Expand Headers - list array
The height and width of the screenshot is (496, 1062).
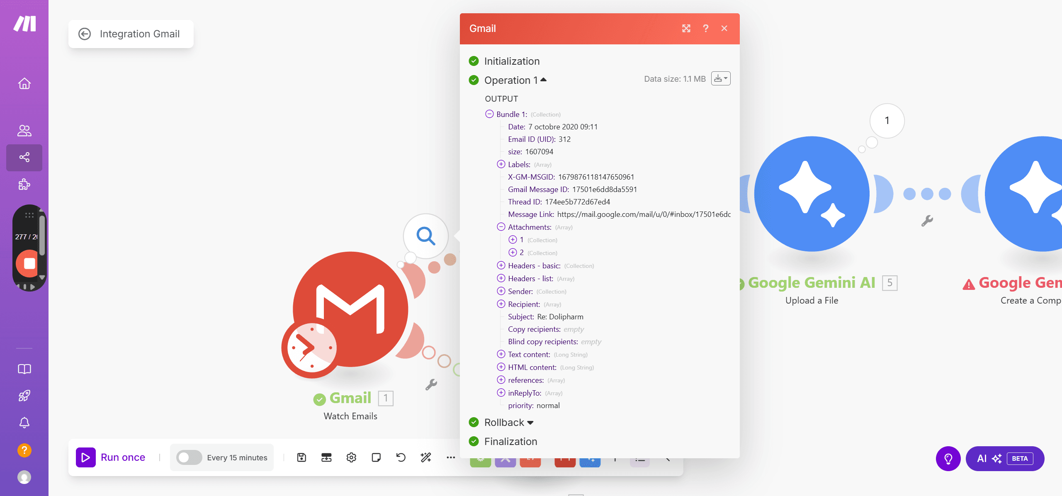tap(501, 278)
